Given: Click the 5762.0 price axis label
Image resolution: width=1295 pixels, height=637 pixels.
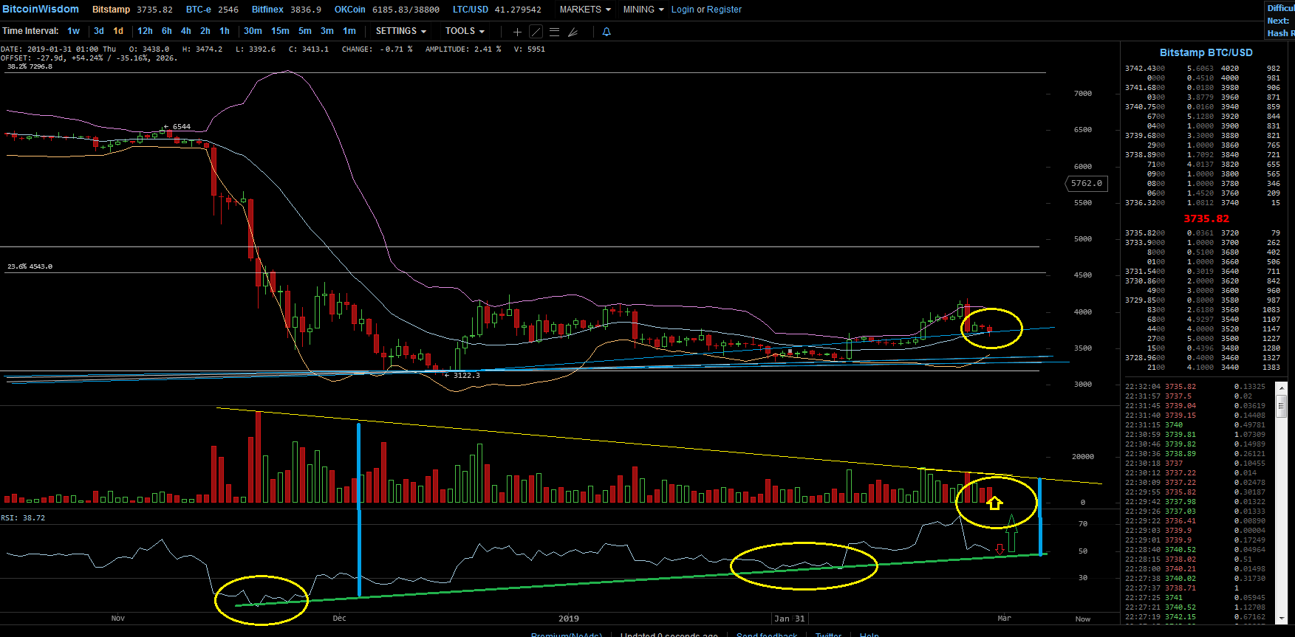Looking at the screenshot, I should pyautogui.click(x=1086, y=183).
